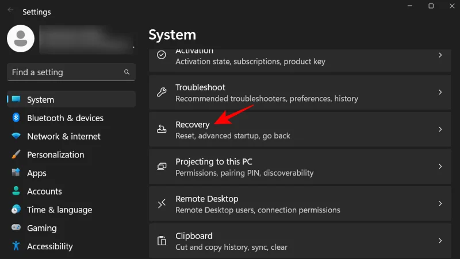Click the user profile avatar
This screenshot has height=259, width=460.
pos(21,38)
